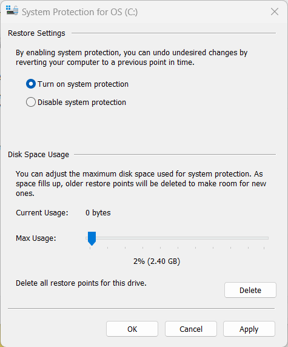This screenshot has width=288, height=347.
Task: Click Delete all restore points description text
Action: tap(81, 283)
